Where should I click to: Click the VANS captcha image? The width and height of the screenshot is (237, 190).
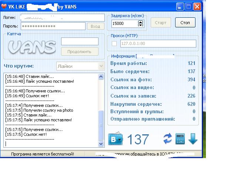click(32, 47)
